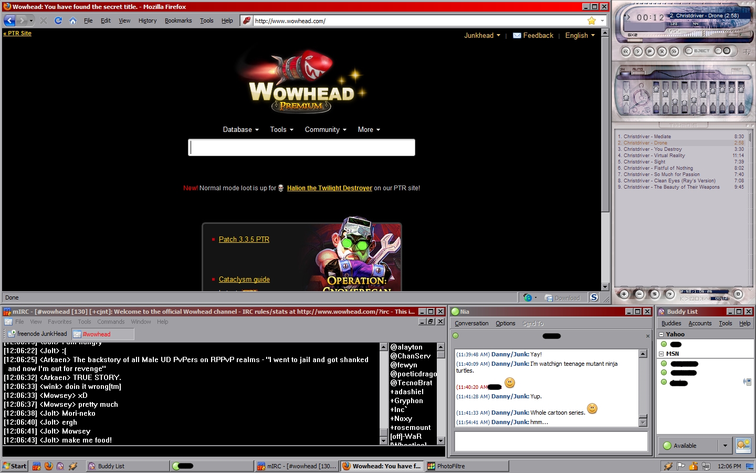The image size is (756, 473).
Task: Click the play button in media player
Action: point(638,51)
